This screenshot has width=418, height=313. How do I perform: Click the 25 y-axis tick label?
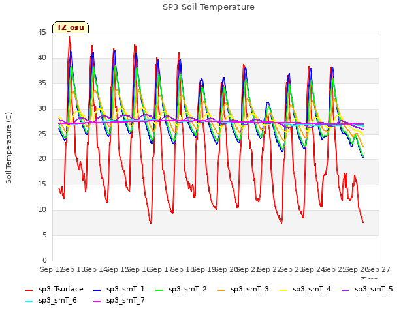[42, 134]
